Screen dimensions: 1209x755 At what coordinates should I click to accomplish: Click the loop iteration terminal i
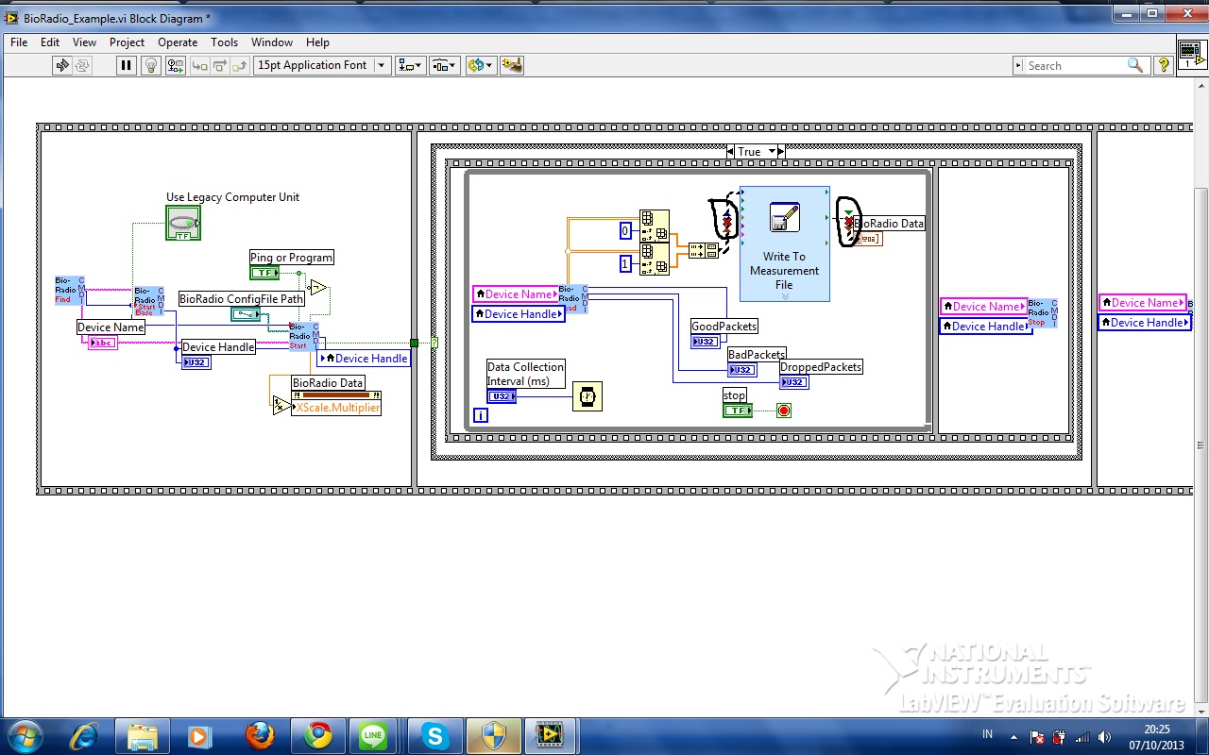tap(481, 414)
